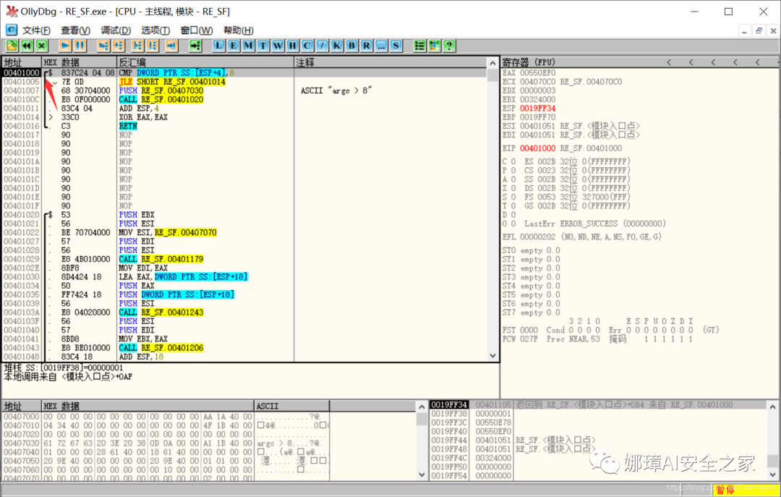Viewport: 781px width, 497px height.
Task: Click Execute till return icon
Action: 171,46
